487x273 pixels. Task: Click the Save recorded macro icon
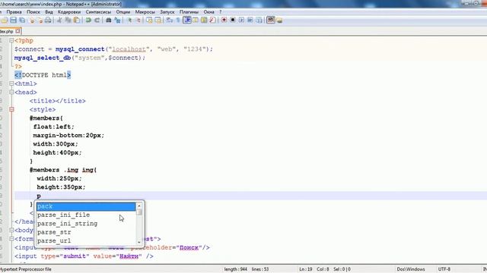(259, 20)
